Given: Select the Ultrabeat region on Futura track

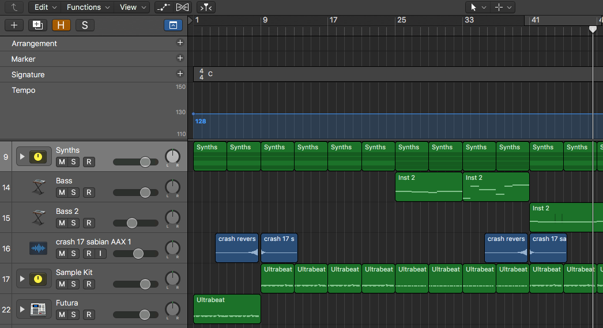Looking at the screenshot, I should tap(227, 309).
